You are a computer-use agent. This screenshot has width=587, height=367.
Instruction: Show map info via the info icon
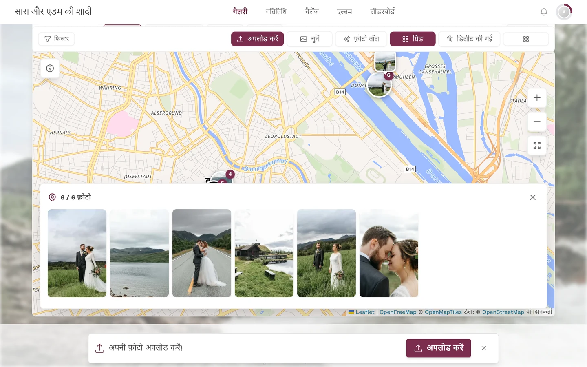point(50,69)
